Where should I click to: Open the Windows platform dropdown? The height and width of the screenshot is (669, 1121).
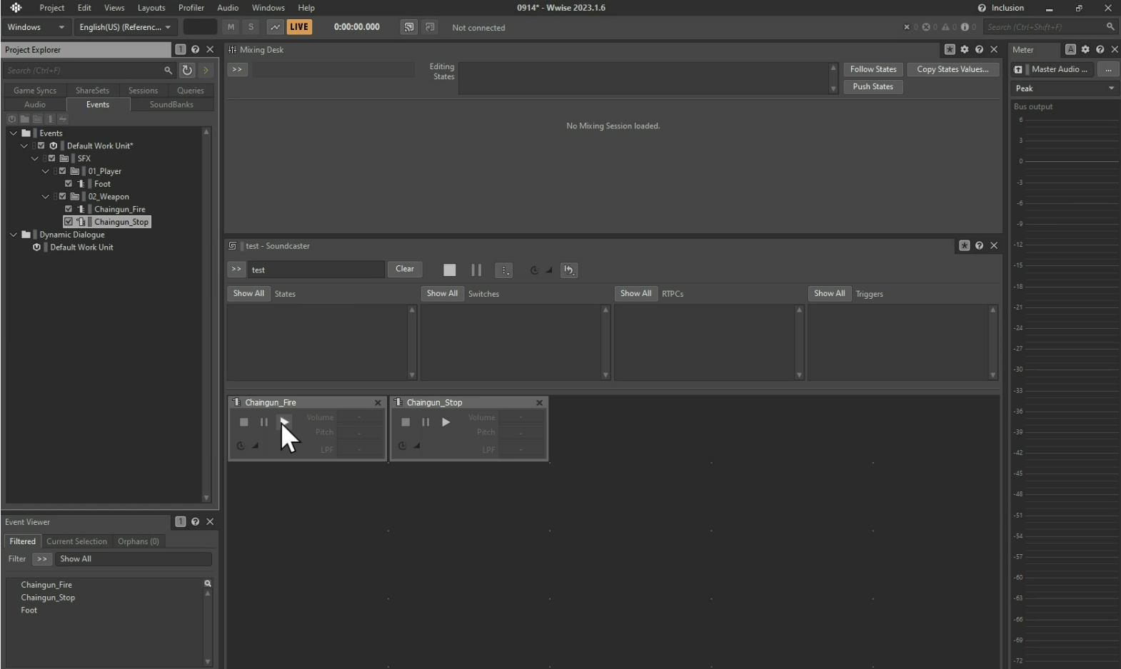coord(36,27)
